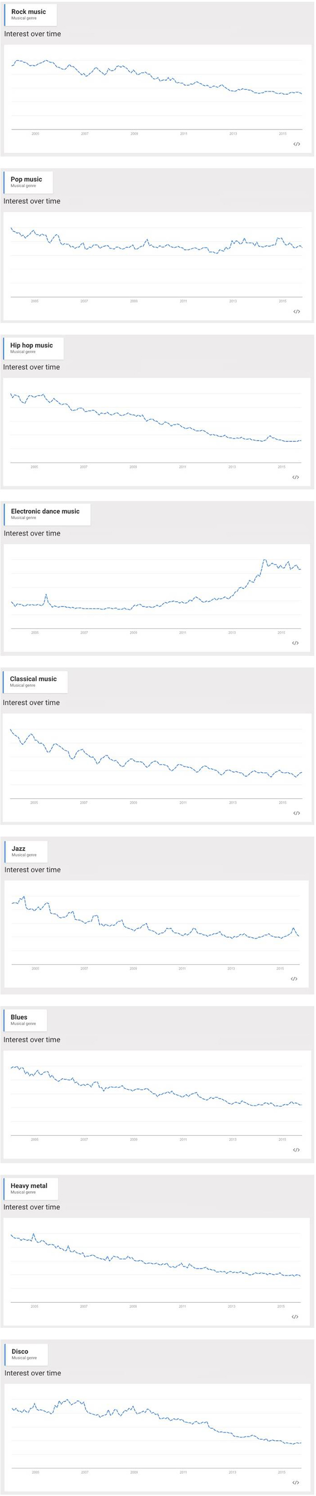Click embed icon on Jazz chart

[294, 979]
